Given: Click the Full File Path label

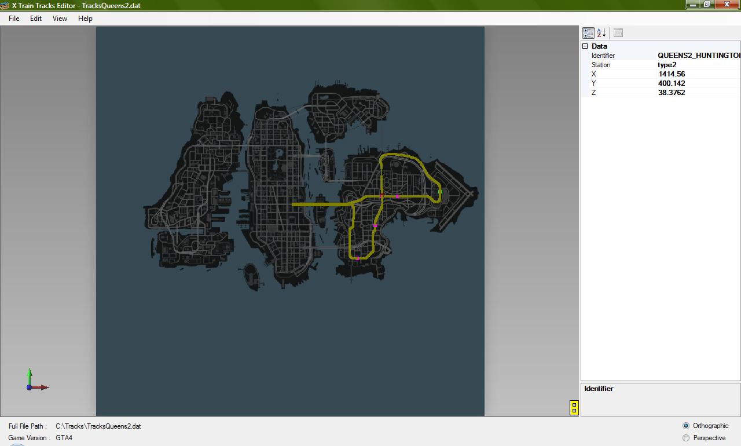Looking at the screenshot, I should [28, 426].
